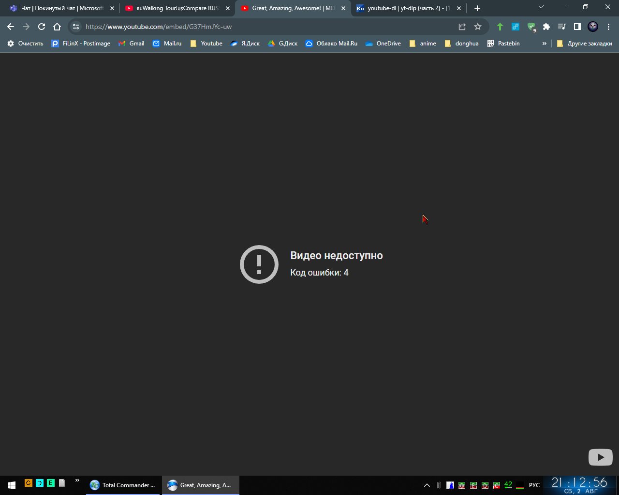
Task: Open the media control playlist icon
Action: click(561, 27)
